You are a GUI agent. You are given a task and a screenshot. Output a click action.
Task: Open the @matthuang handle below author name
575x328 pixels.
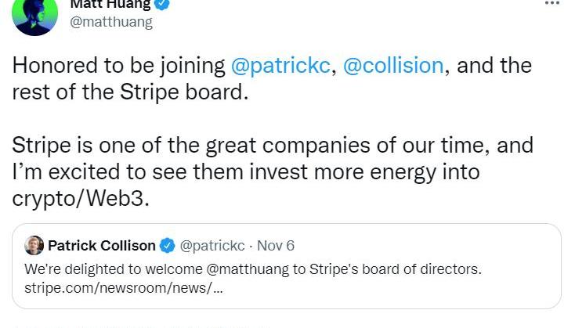pyautogui.click(x=111, y=22)
